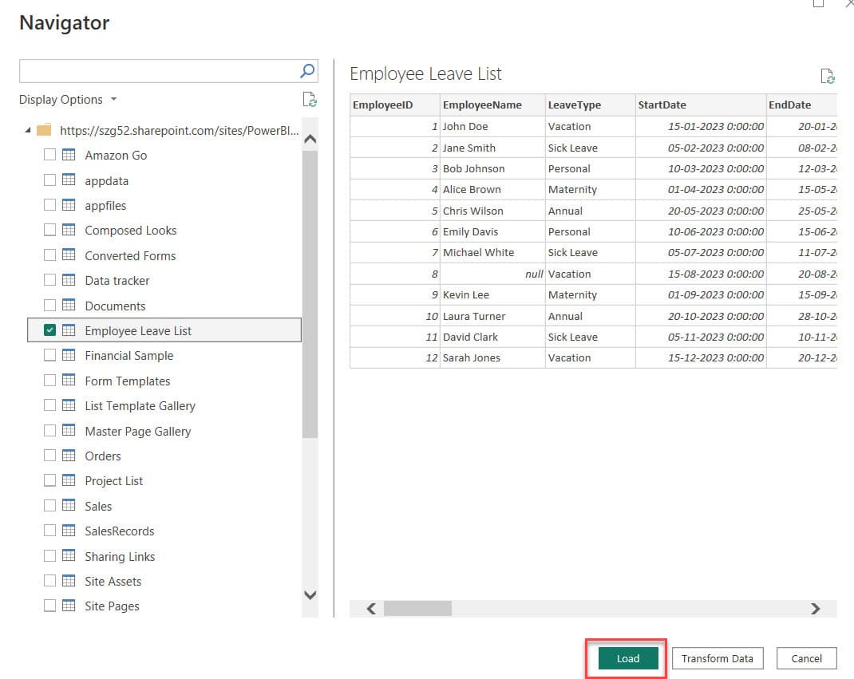
Task: Click the Composed Looks table icon
Action: (x=69, y=230)
